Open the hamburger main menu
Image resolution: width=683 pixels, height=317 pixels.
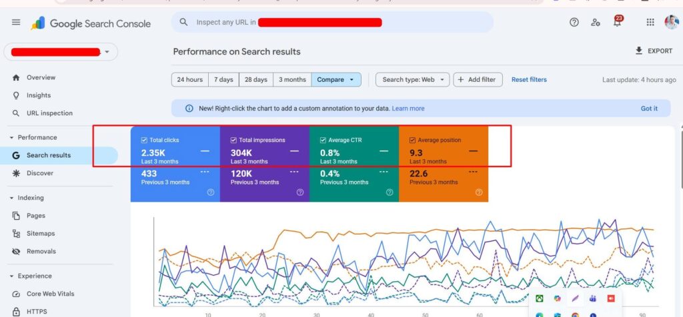tap(16, 23)
